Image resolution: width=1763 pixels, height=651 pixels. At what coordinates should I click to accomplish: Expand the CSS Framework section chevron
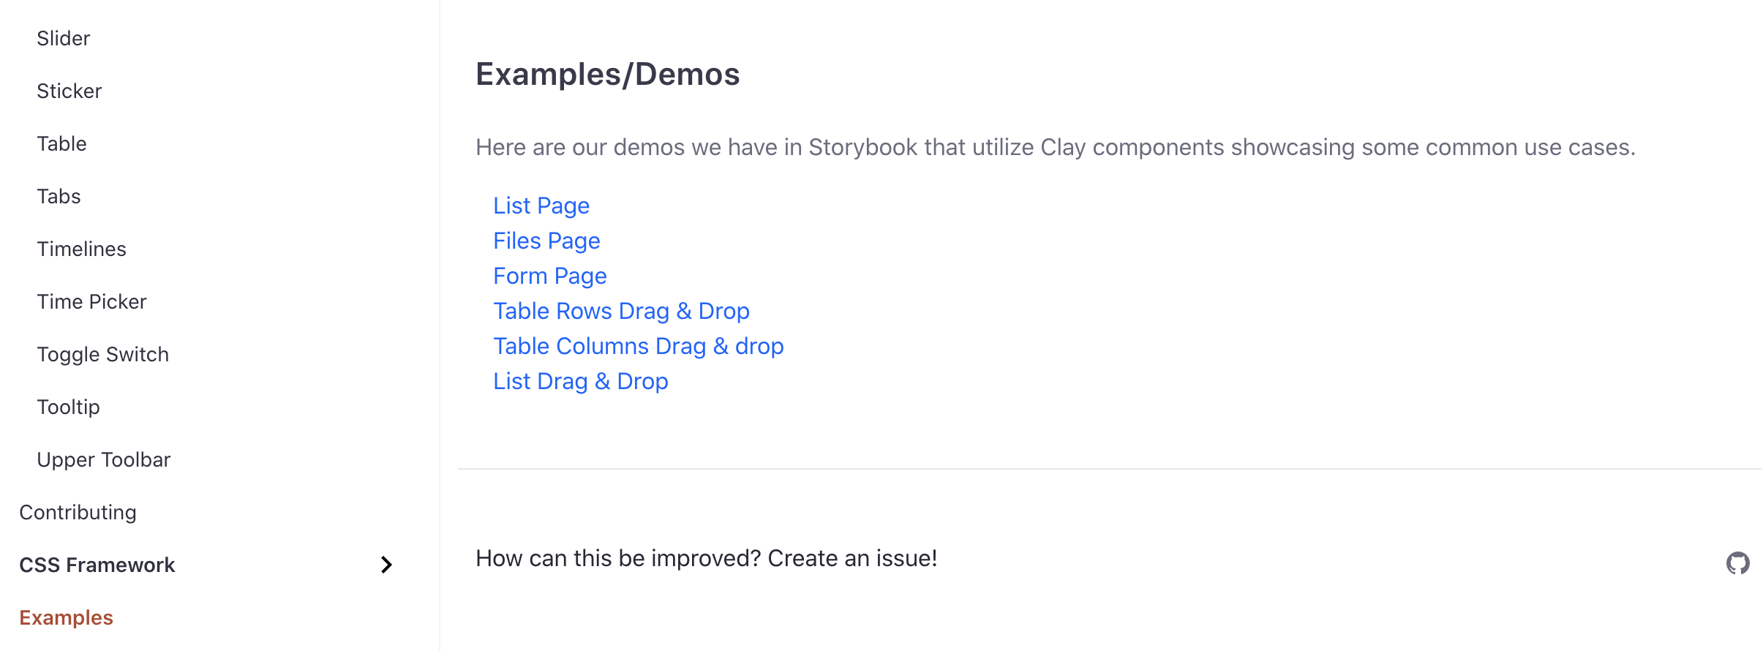pyautogui.click(x=385, y=564)
